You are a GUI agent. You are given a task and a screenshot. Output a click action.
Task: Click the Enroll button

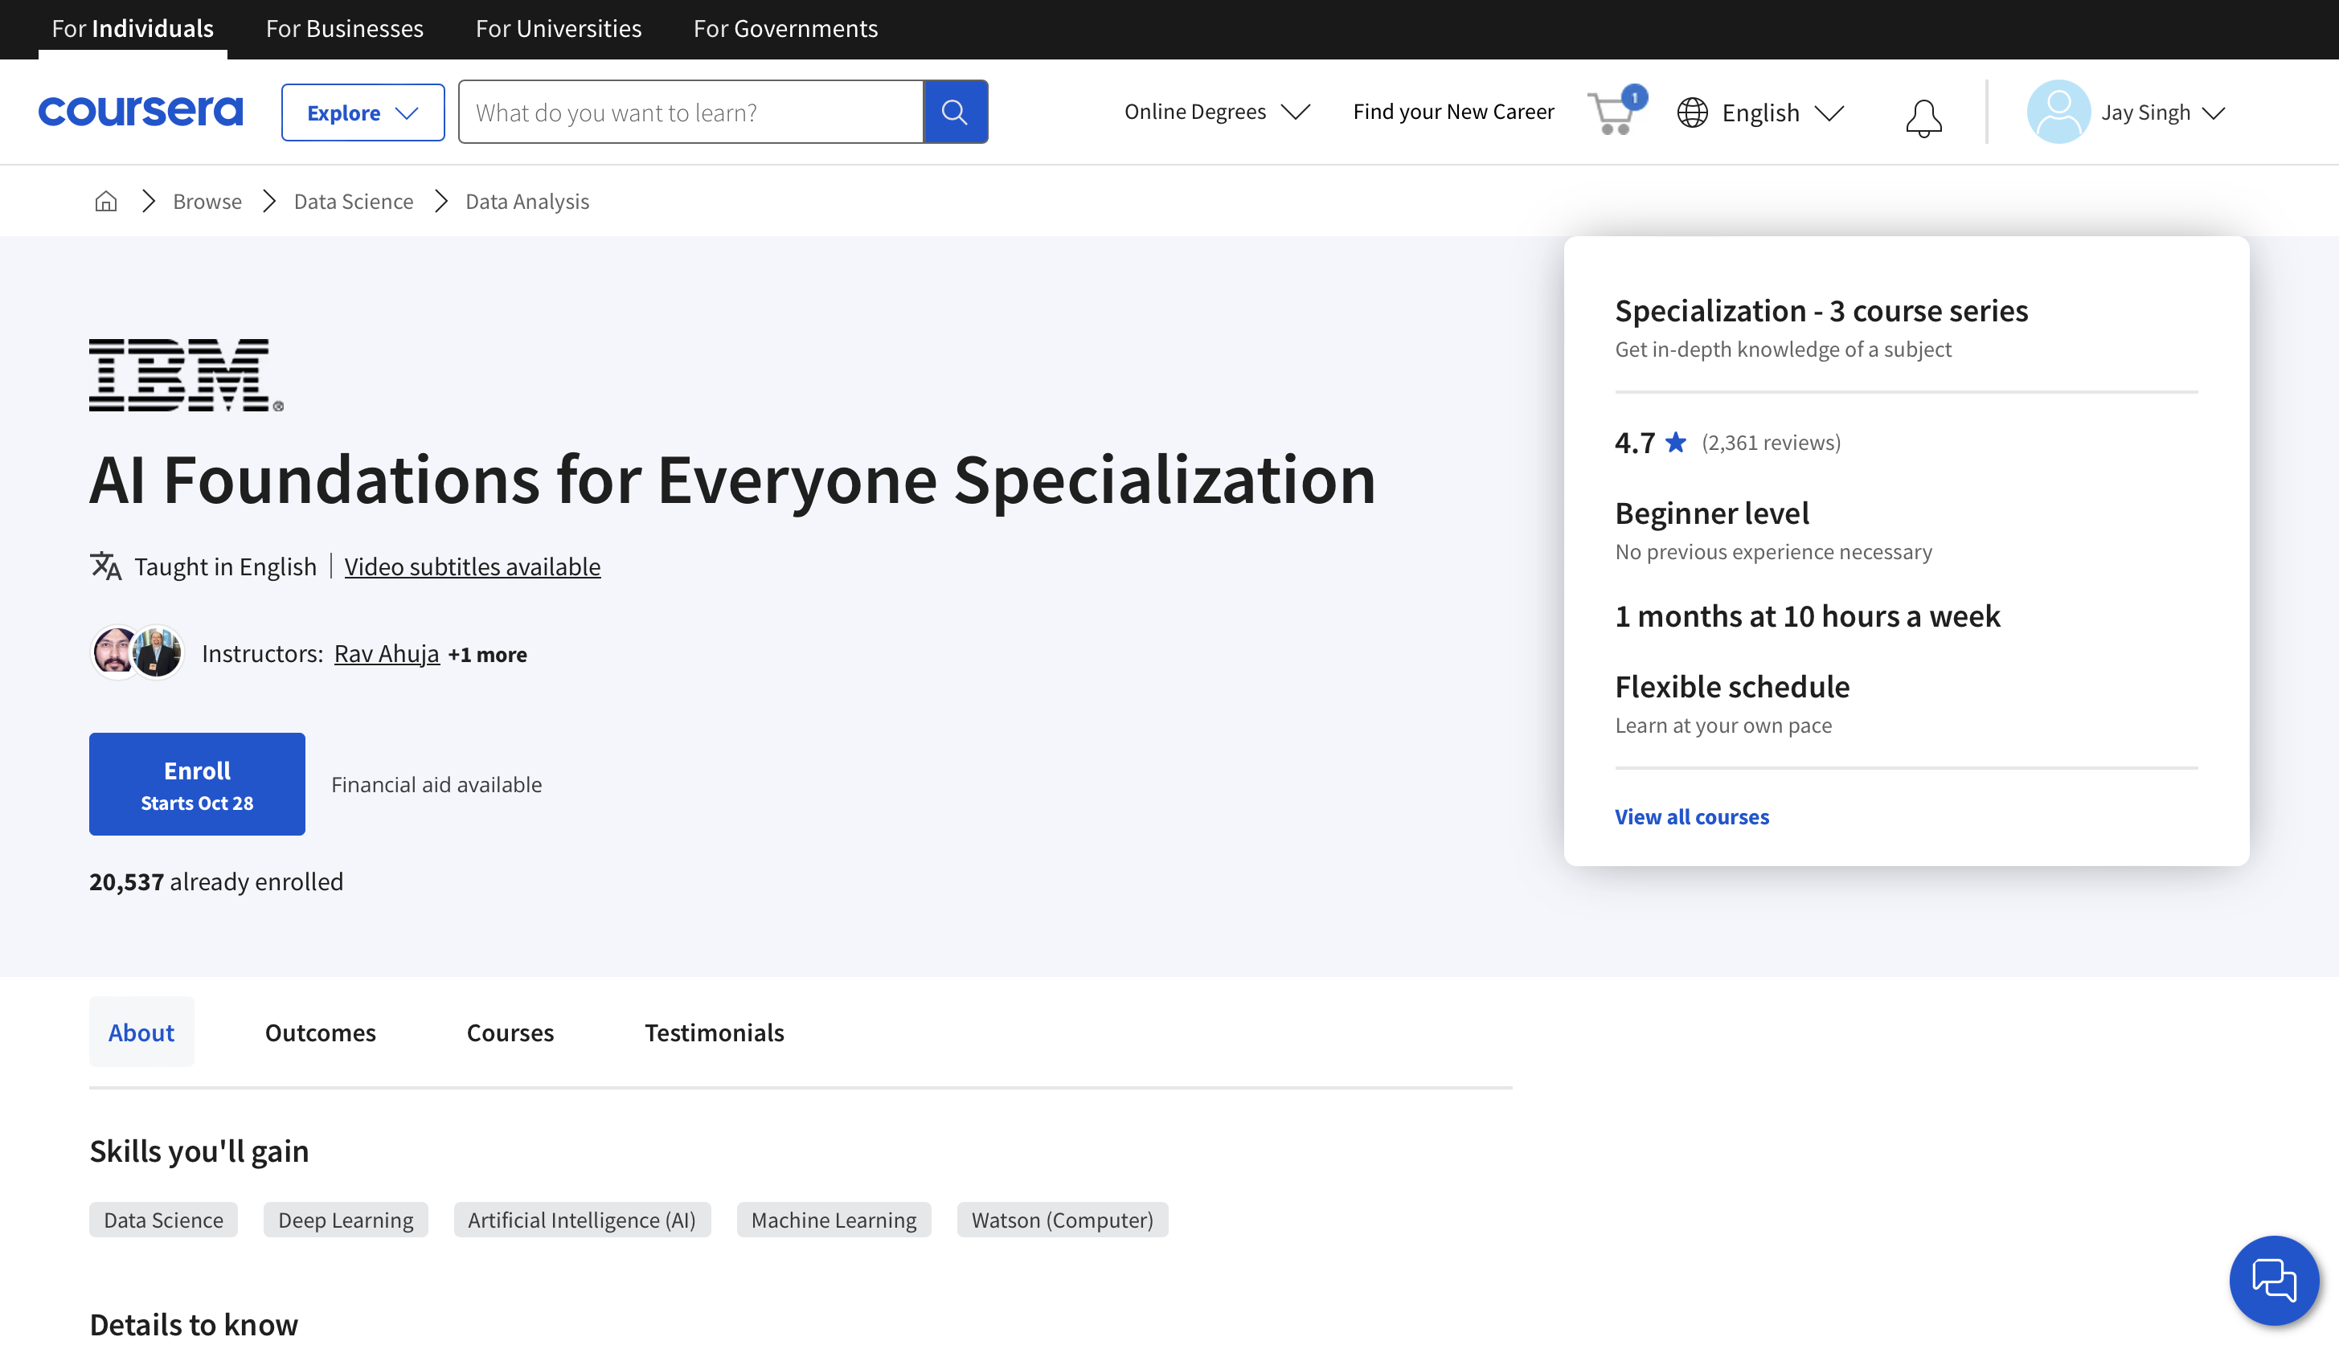(x=197, y=783)
